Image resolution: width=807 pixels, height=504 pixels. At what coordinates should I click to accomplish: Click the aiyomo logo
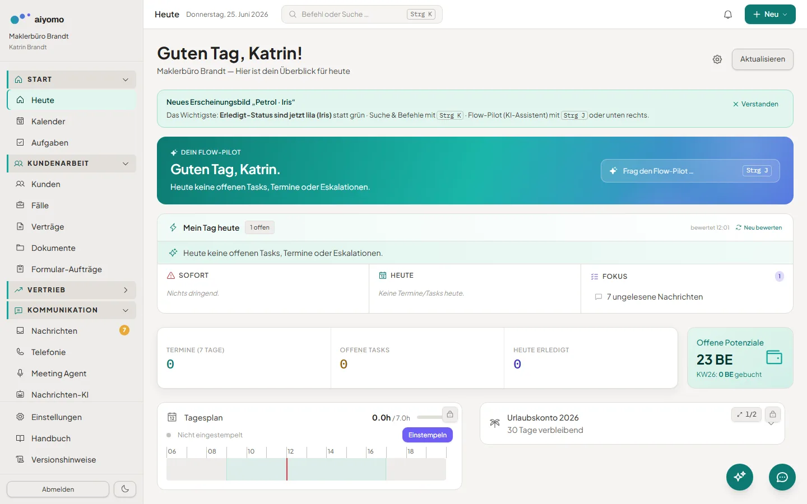[x=37, y=19]
